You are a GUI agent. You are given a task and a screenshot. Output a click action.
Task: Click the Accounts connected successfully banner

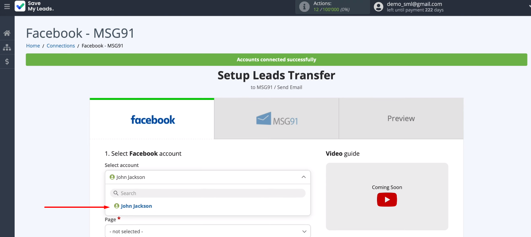[x=276, y=60]
